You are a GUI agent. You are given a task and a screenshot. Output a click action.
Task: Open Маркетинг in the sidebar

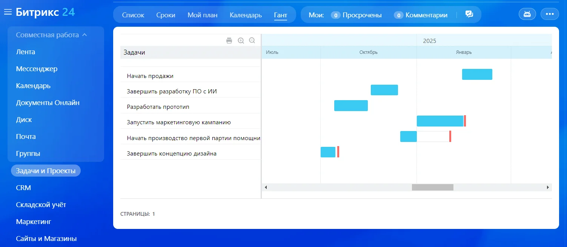[x=34, y=222]
